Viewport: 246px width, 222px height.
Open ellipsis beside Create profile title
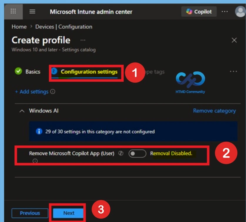(83, 40)
